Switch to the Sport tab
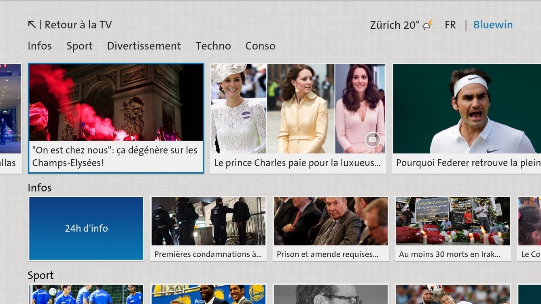This screenshot has height=304, width=541. click(x=79, y=46)
